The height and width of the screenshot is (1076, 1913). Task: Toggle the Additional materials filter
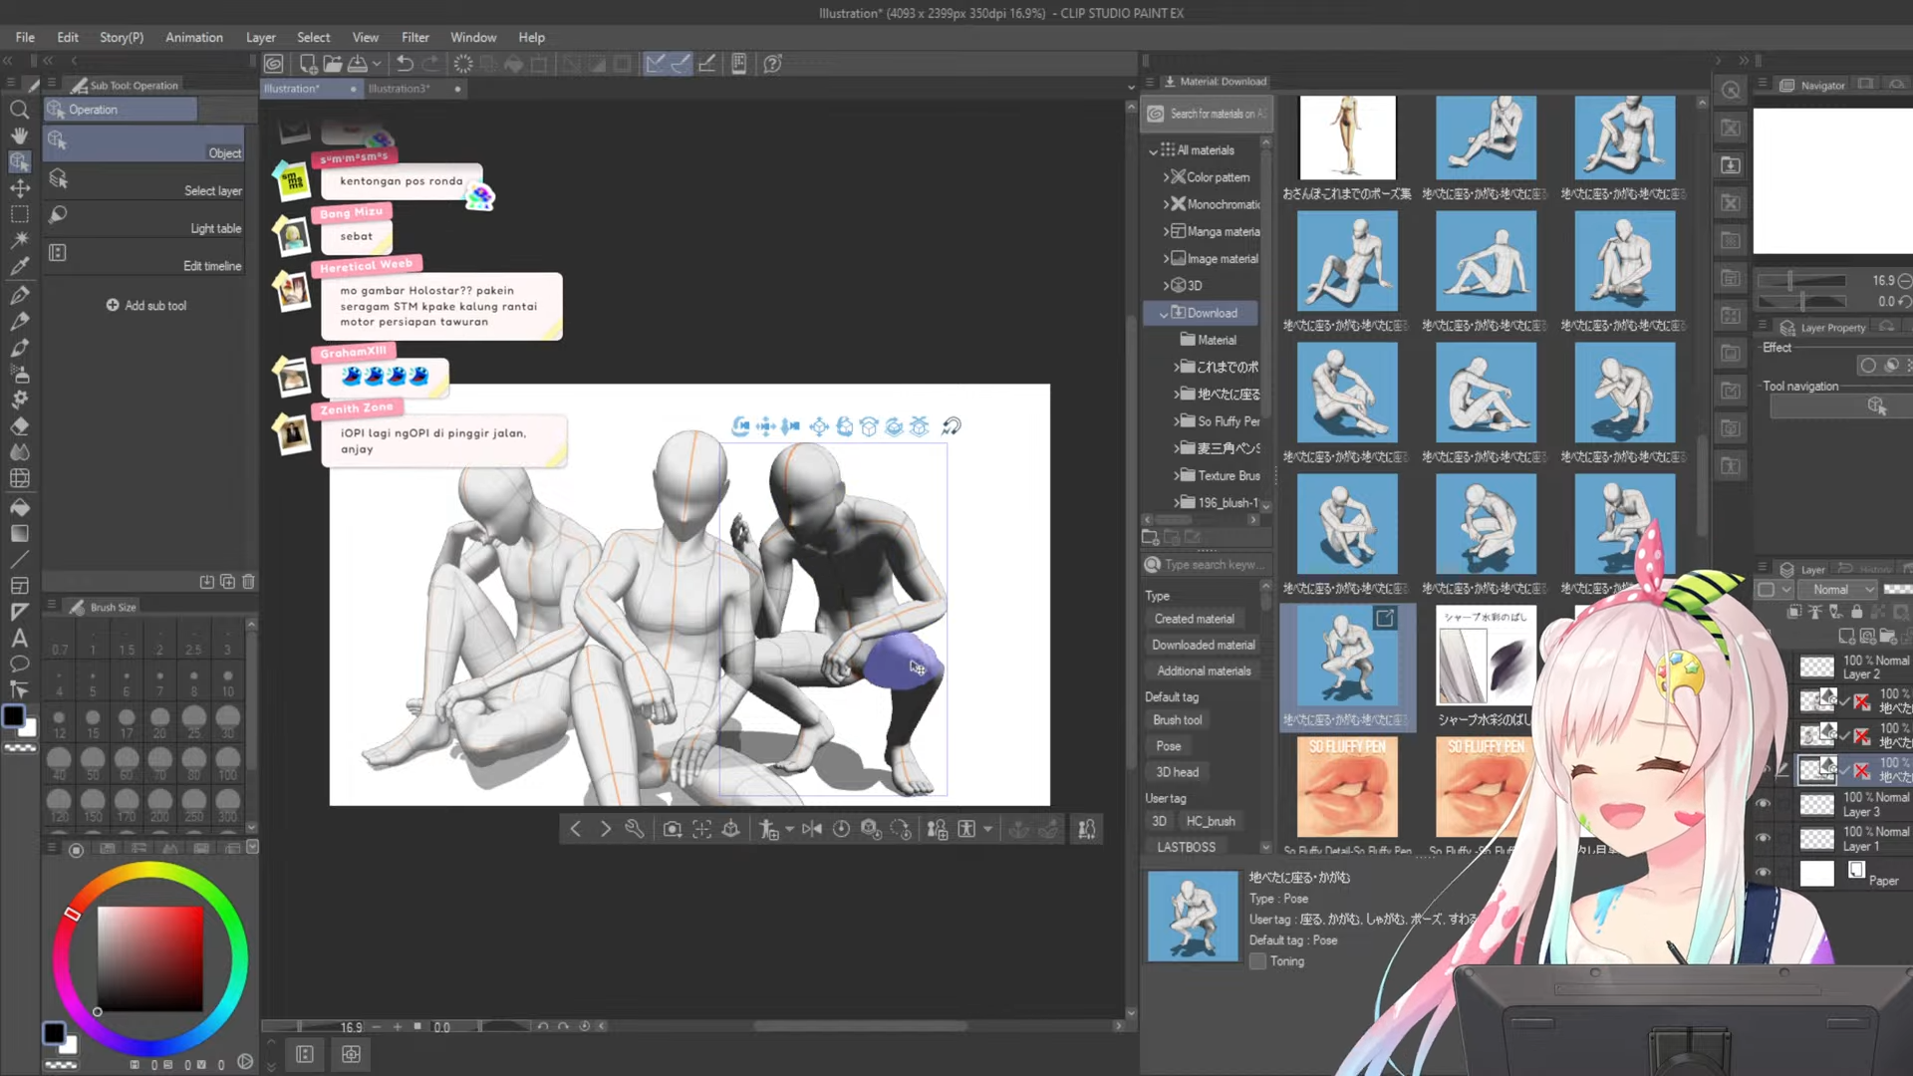coord(1203,671)
